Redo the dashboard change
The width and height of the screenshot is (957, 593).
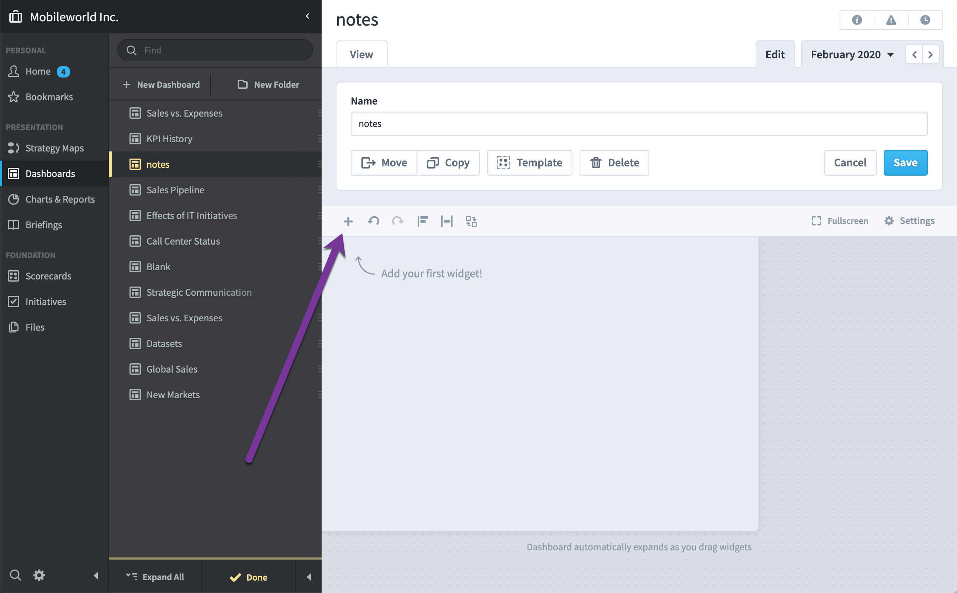[x=397, y=221]
